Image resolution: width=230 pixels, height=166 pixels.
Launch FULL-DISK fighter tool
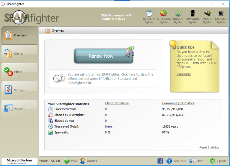click(x=164, y=13)
